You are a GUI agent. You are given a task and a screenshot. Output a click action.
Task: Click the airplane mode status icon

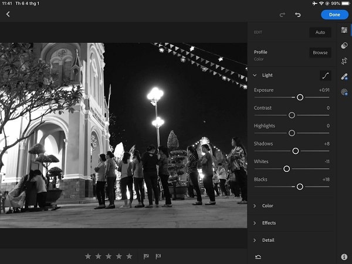click(x=314, y=4)
